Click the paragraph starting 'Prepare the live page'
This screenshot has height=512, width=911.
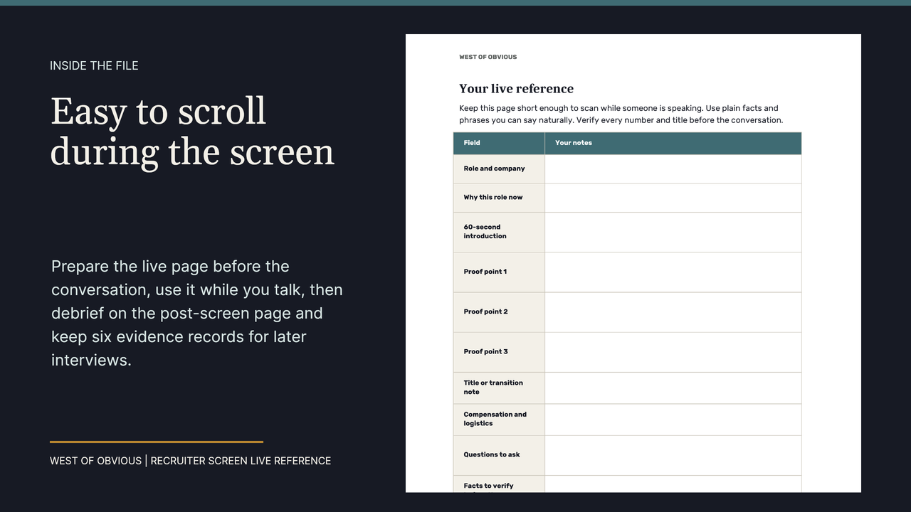pos(197,313)
